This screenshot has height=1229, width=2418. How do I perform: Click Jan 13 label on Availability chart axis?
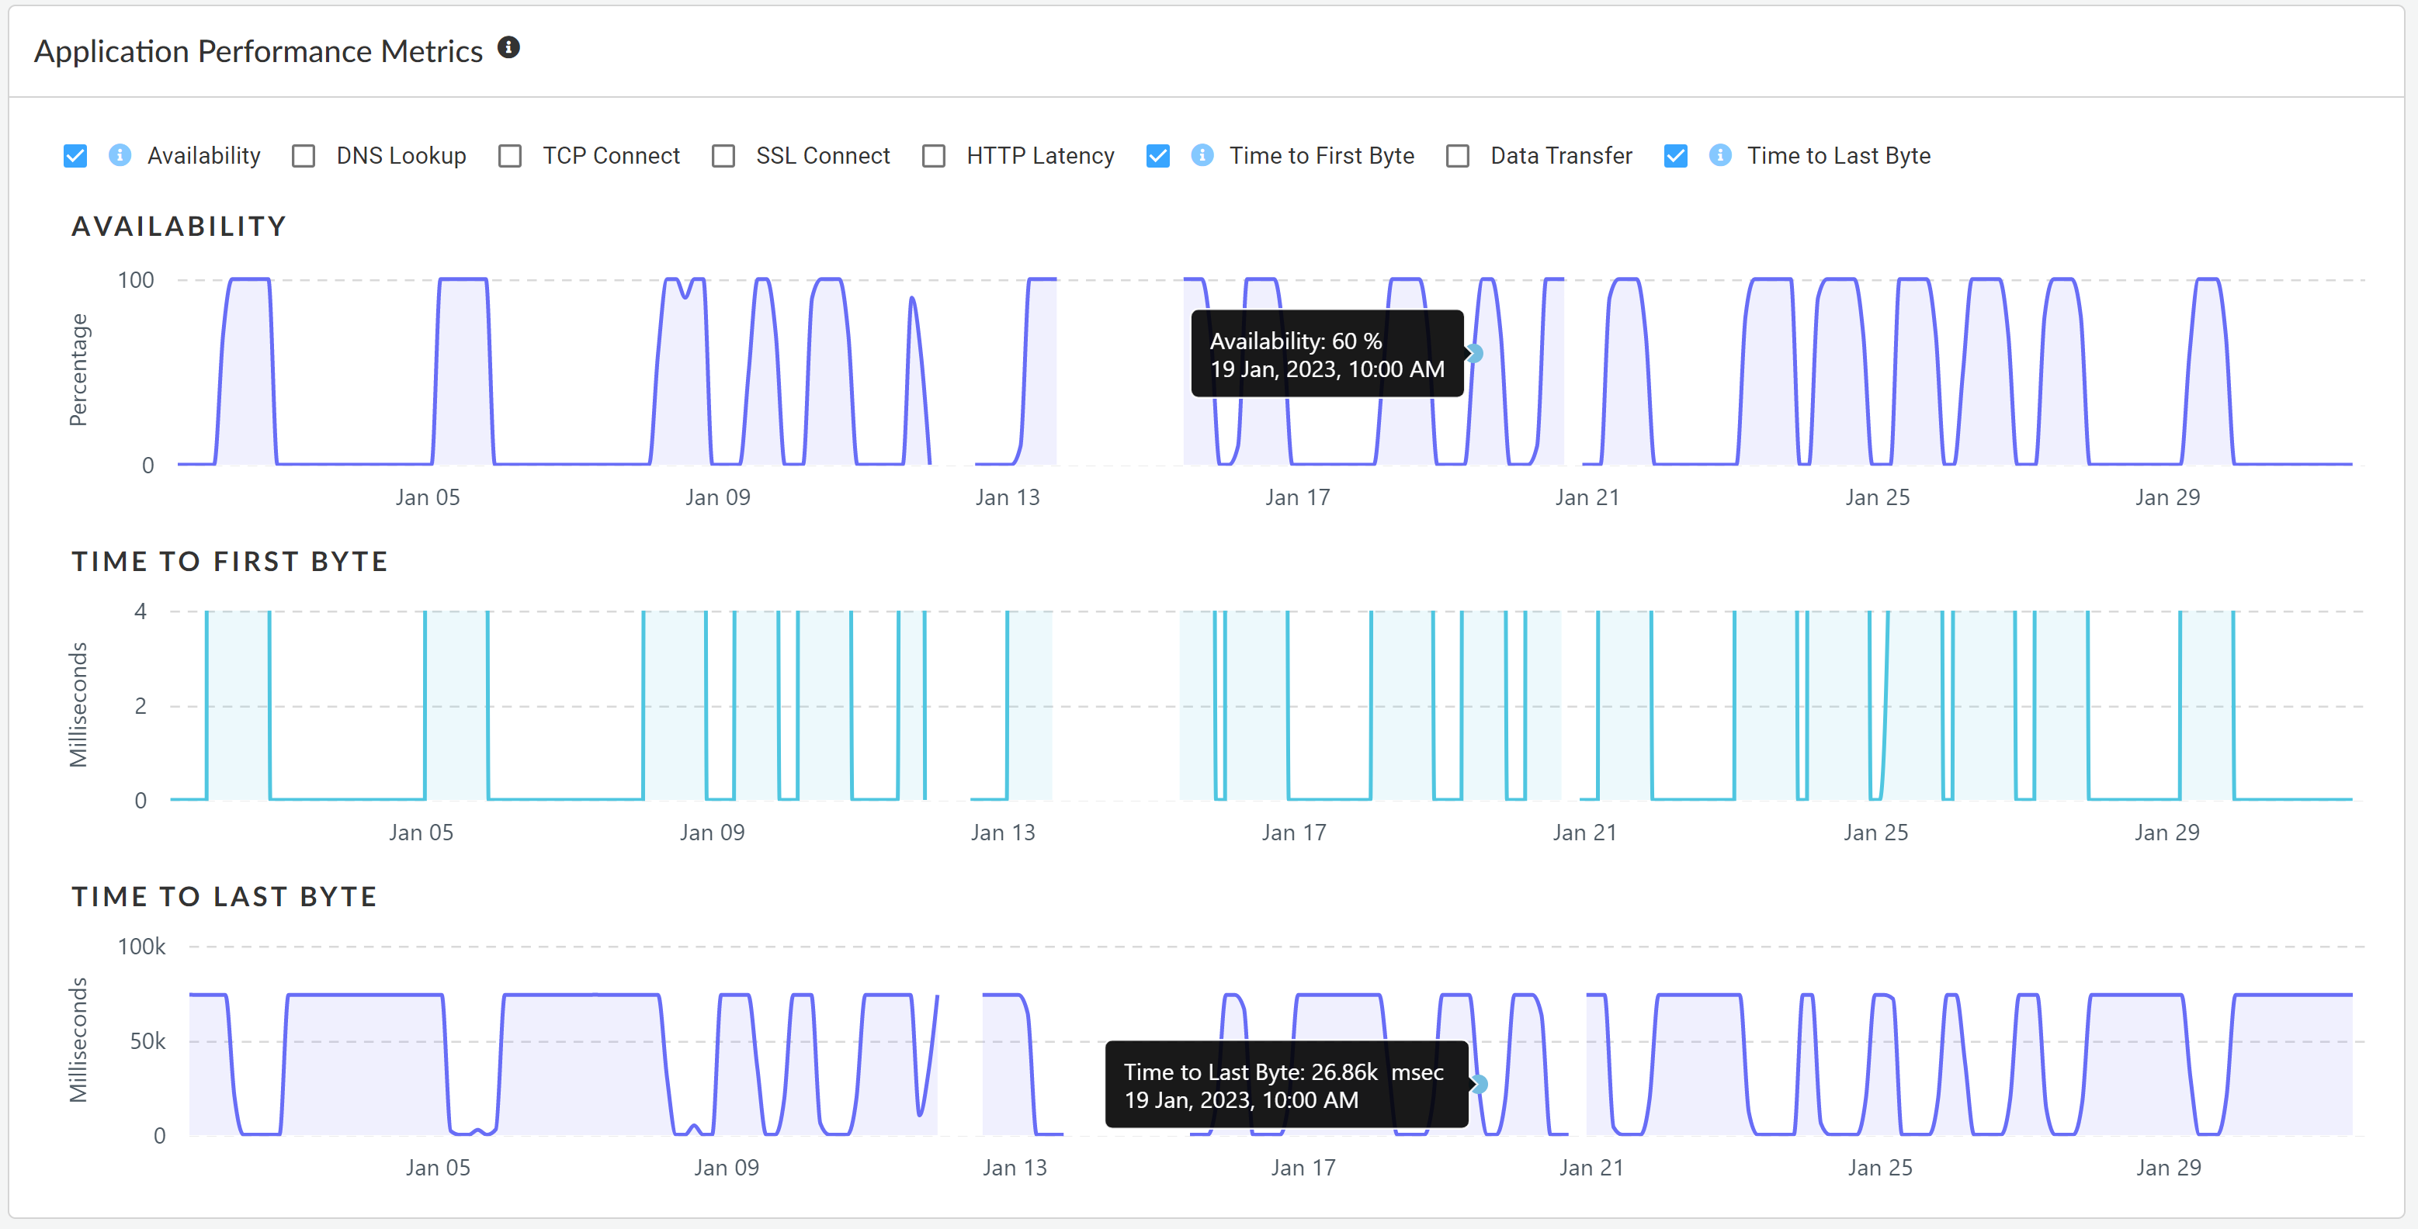tap(1008, 497)
